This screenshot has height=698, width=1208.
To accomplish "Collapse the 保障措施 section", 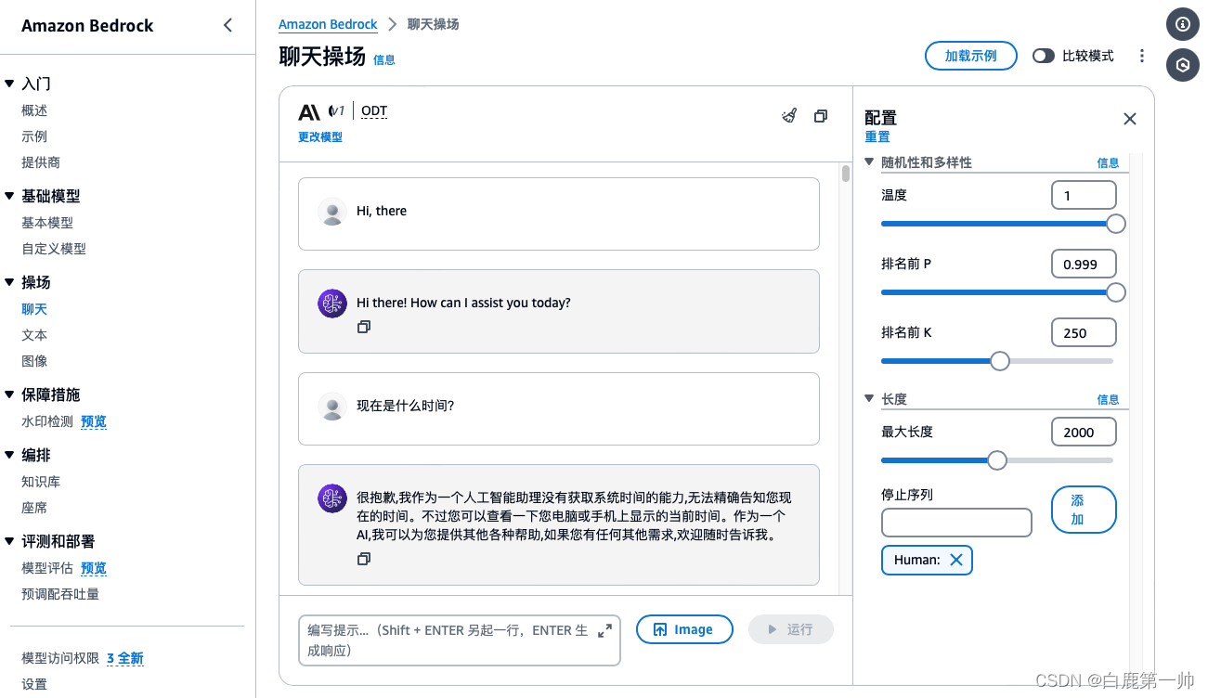I will coord(9,394).
